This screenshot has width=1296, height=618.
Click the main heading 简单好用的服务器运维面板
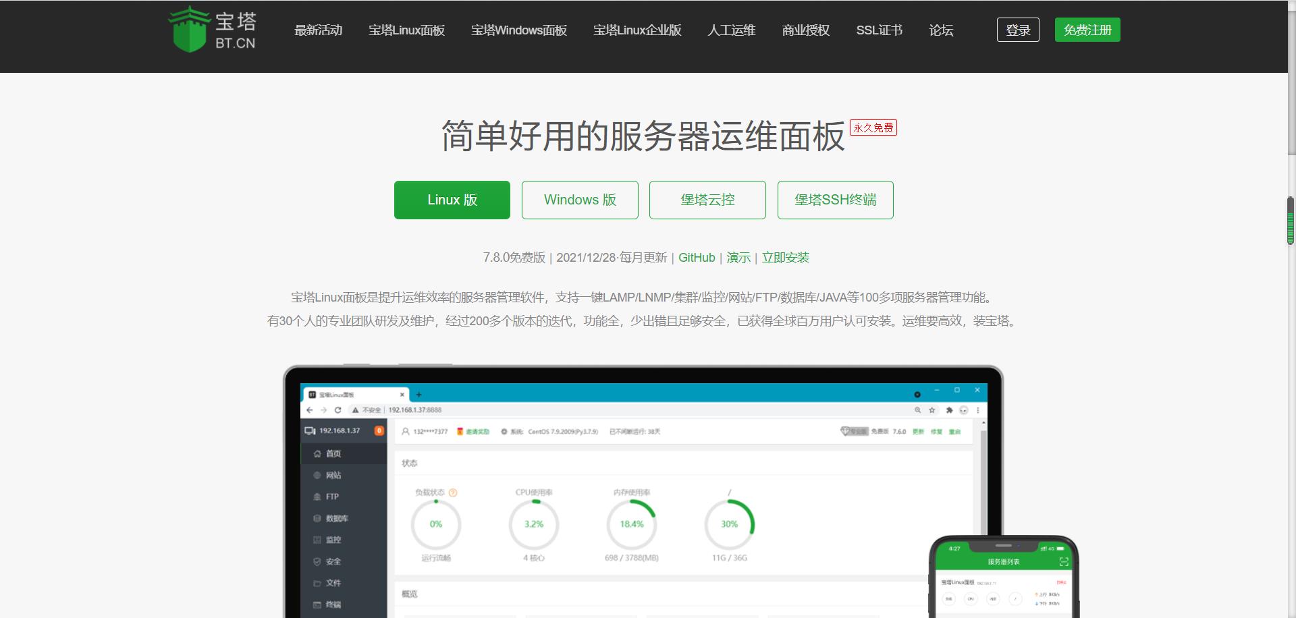643,136
